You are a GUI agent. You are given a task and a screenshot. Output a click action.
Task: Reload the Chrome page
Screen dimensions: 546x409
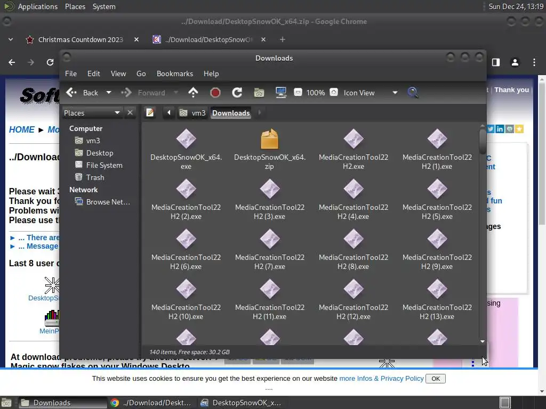[x=50, y=62]
